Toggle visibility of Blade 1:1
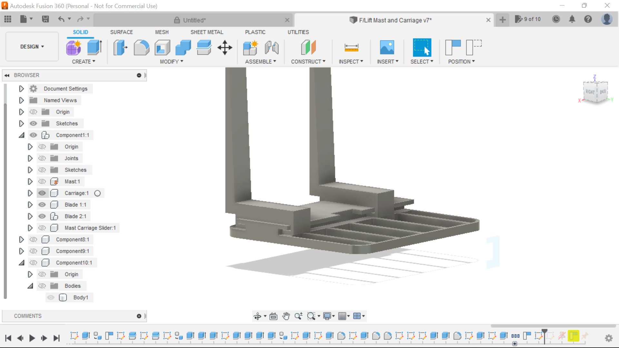The height and width of the screenshot is (348, 619). click(42, 205)
